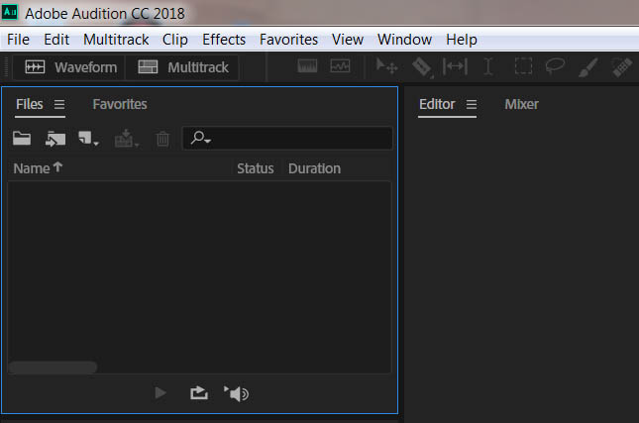Select the Move tool in toolbar
Screen dimensions: 639x423
point(386,67)
